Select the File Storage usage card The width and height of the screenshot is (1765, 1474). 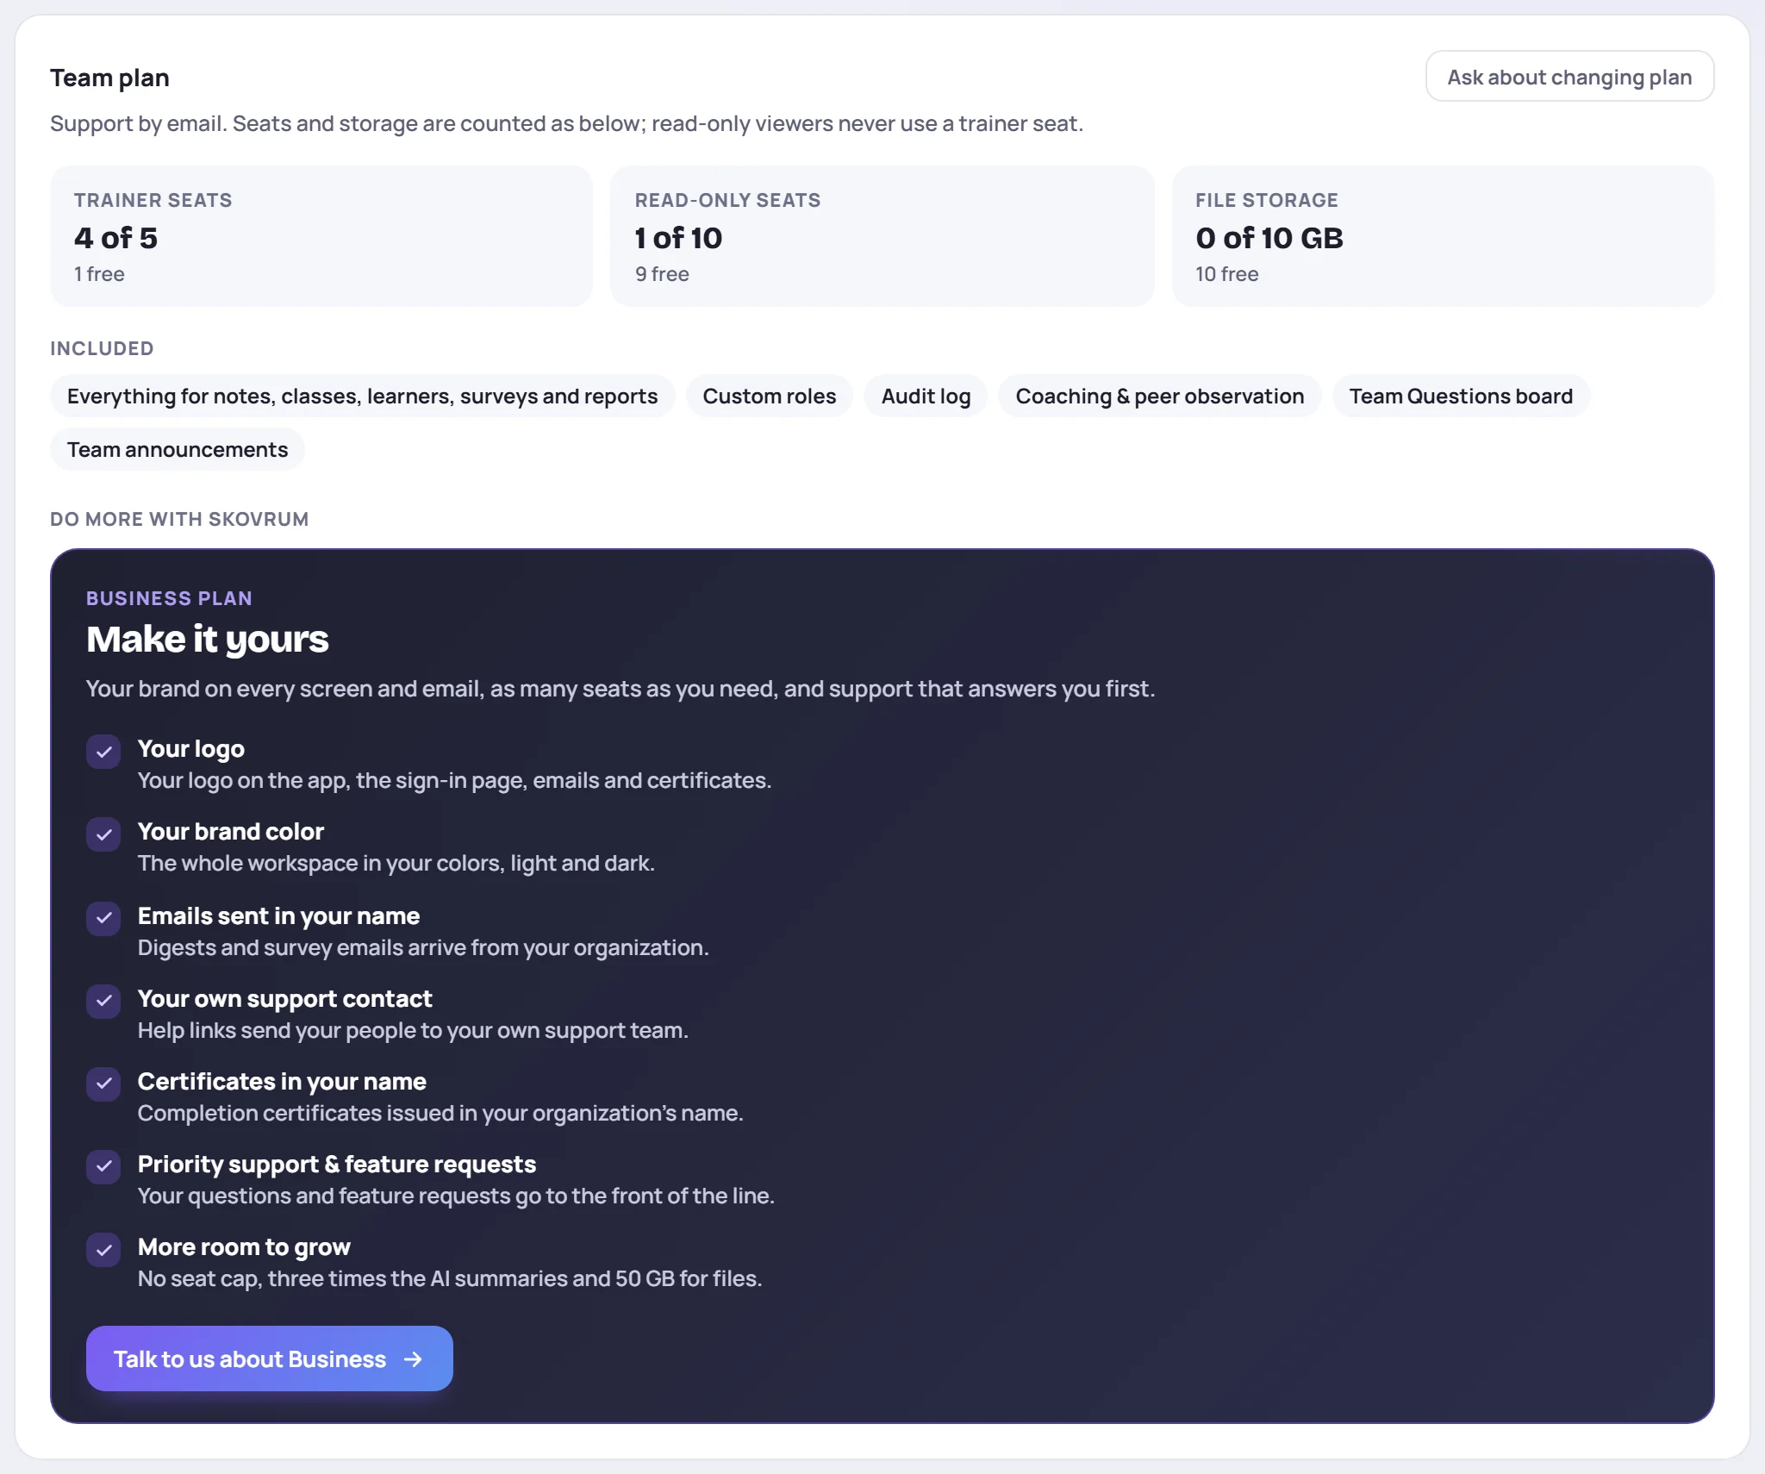[1444, 236]
